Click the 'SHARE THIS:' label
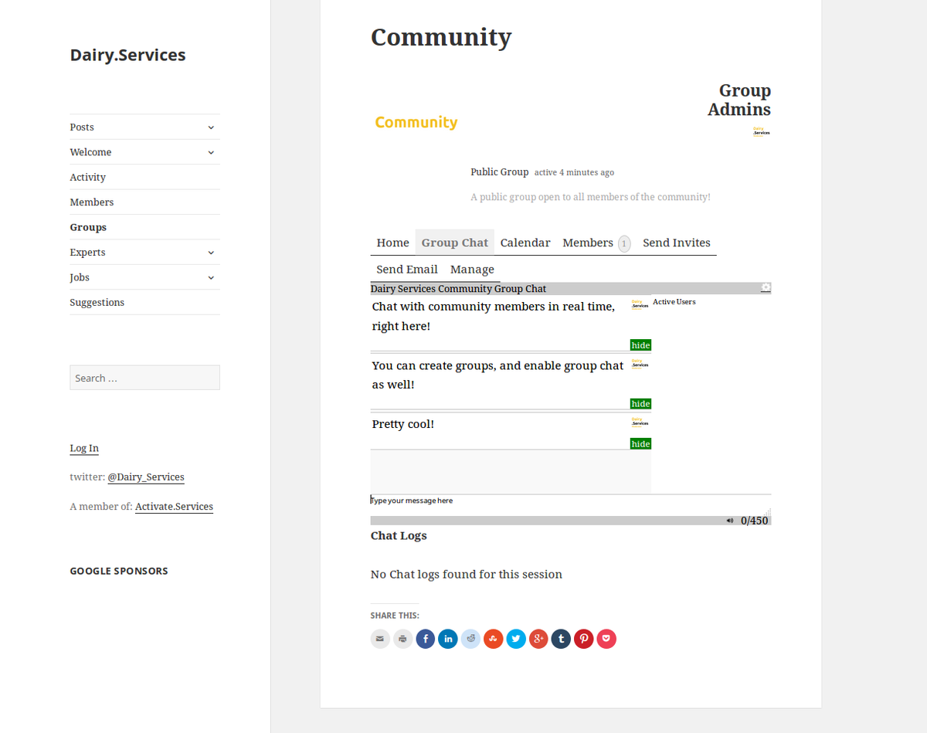 point(395,616)
